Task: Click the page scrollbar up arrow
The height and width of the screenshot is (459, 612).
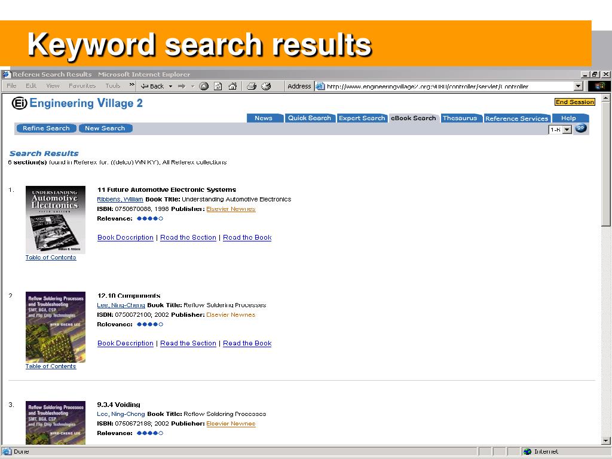Action: 605,97
